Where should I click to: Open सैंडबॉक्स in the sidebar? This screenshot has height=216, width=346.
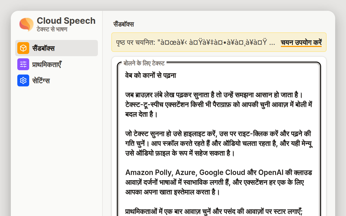[x=56, y=48]
